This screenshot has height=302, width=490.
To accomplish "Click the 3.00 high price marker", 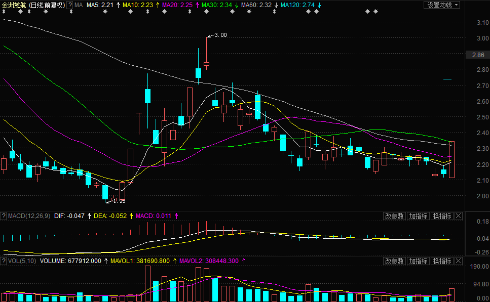I will tap(220, 35).
